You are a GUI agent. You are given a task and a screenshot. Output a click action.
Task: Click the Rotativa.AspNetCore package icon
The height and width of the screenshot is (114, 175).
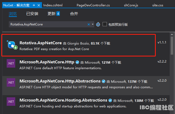pyautogui.click(x=12, y=45)
